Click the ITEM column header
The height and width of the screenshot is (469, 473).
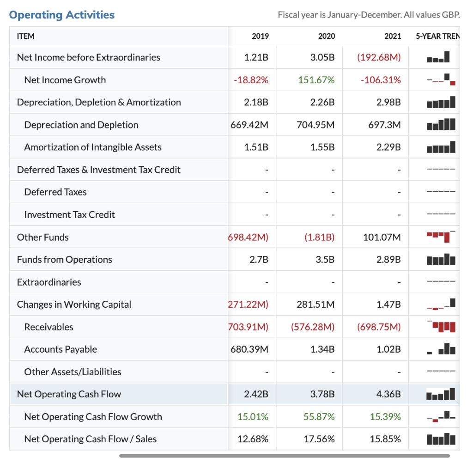click(26, 36)
